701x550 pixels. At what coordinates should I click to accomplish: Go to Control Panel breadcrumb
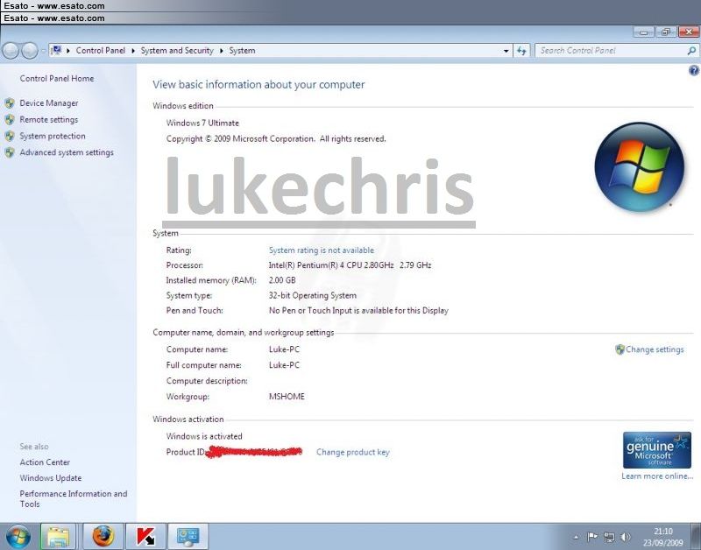[101, 51]
